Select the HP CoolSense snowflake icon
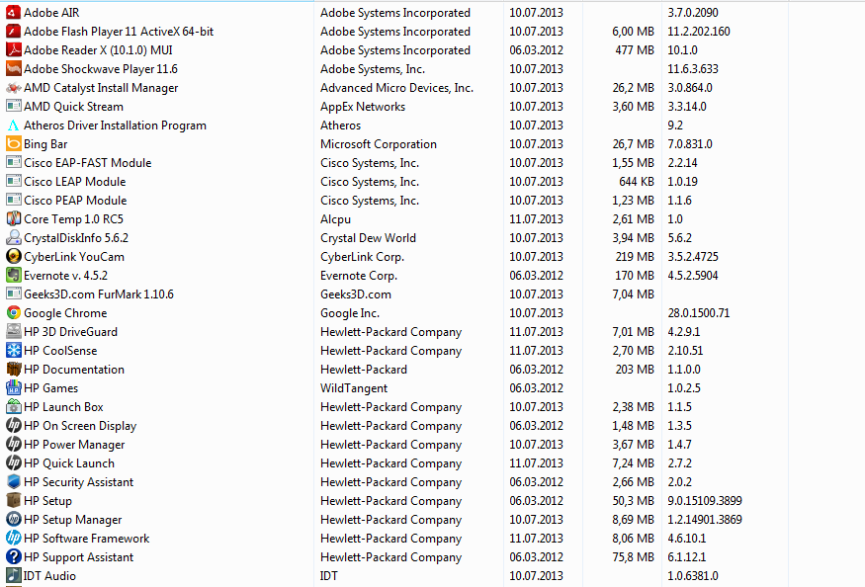This screenshot has height=587, width=865. coord(13,351)
